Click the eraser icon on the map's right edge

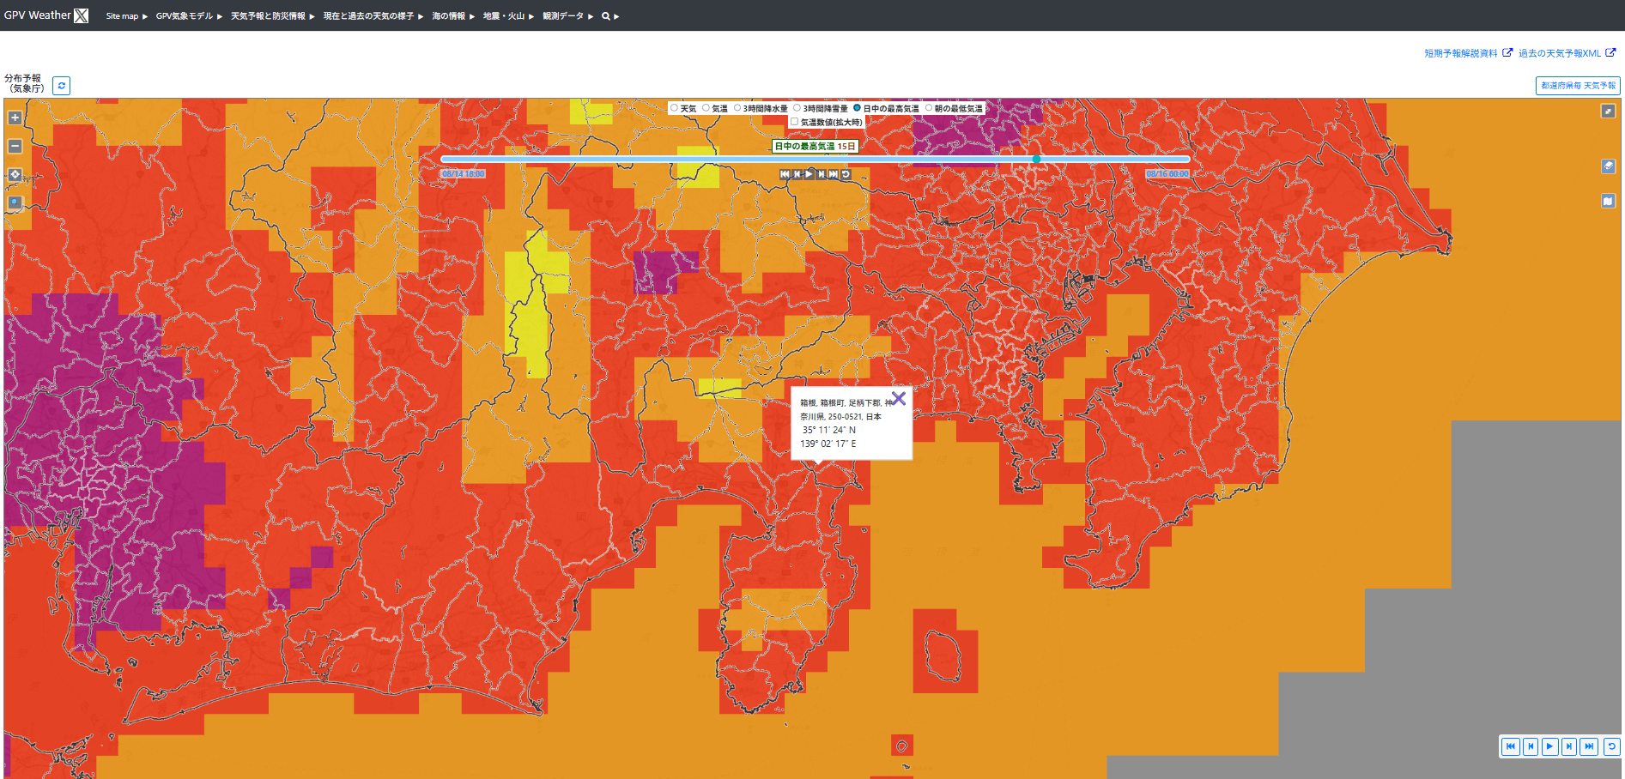click(1608, 166)
